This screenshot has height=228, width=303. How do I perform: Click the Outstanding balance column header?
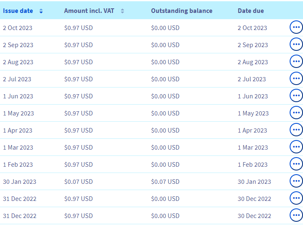pyautogui.click(x=181, y=11)
